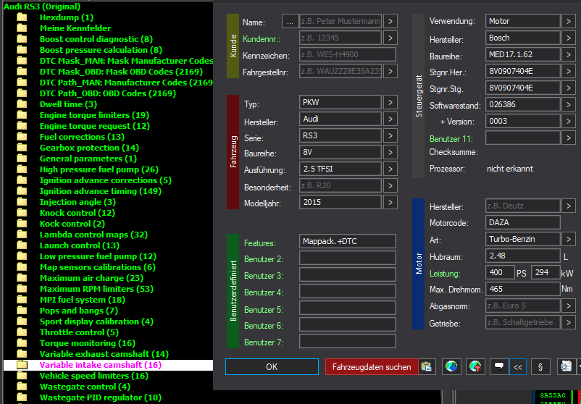The image size is (581, 404).
Task: Click the Motorcode field containing DAZA
Action: 523,222
